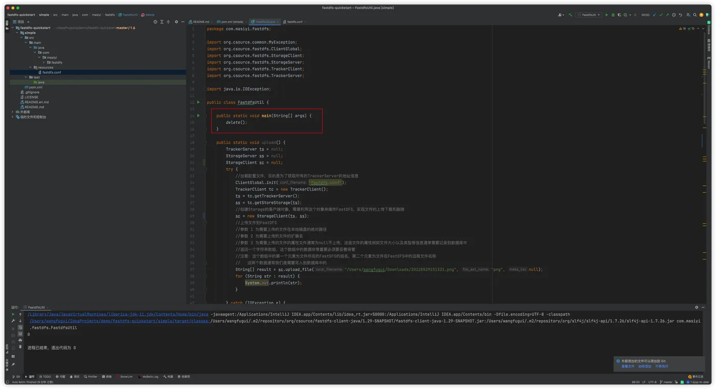Collapse the test folder
Viewport: 716px width, 389px height.
tap(26, 77)
